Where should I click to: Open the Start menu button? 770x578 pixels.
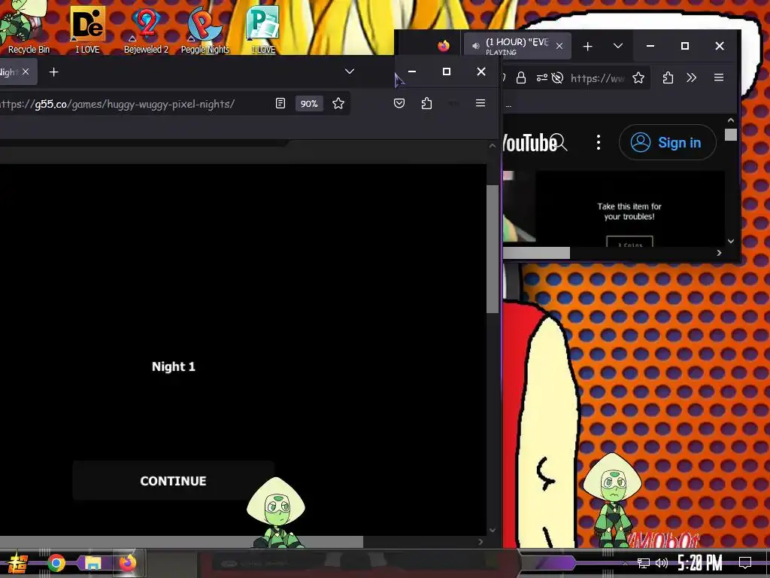click(x=18, y=563)
